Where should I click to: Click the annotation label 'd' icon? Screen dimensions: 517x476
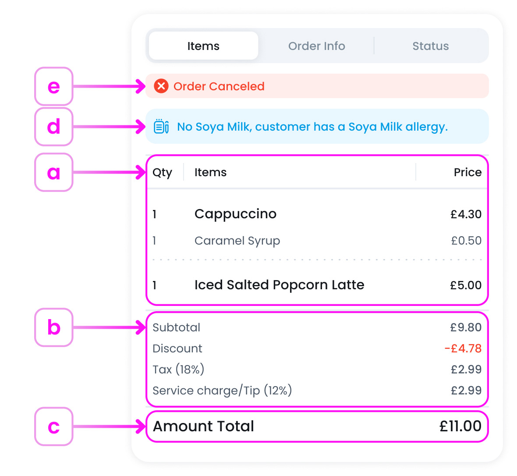coord(53,127)
